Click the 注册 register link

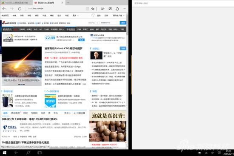tap(106, 15)
